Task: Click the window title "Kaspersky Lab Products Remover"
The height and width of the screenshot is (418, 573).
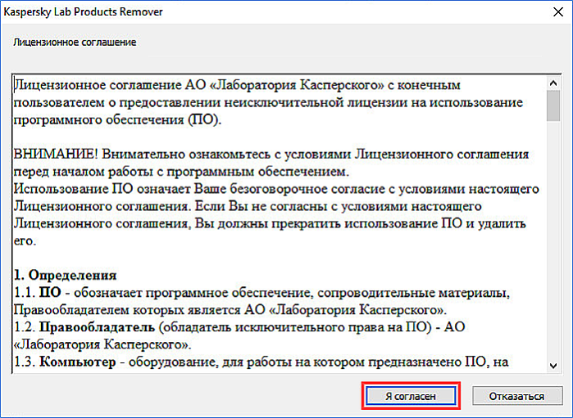Action: pos(83,11)
